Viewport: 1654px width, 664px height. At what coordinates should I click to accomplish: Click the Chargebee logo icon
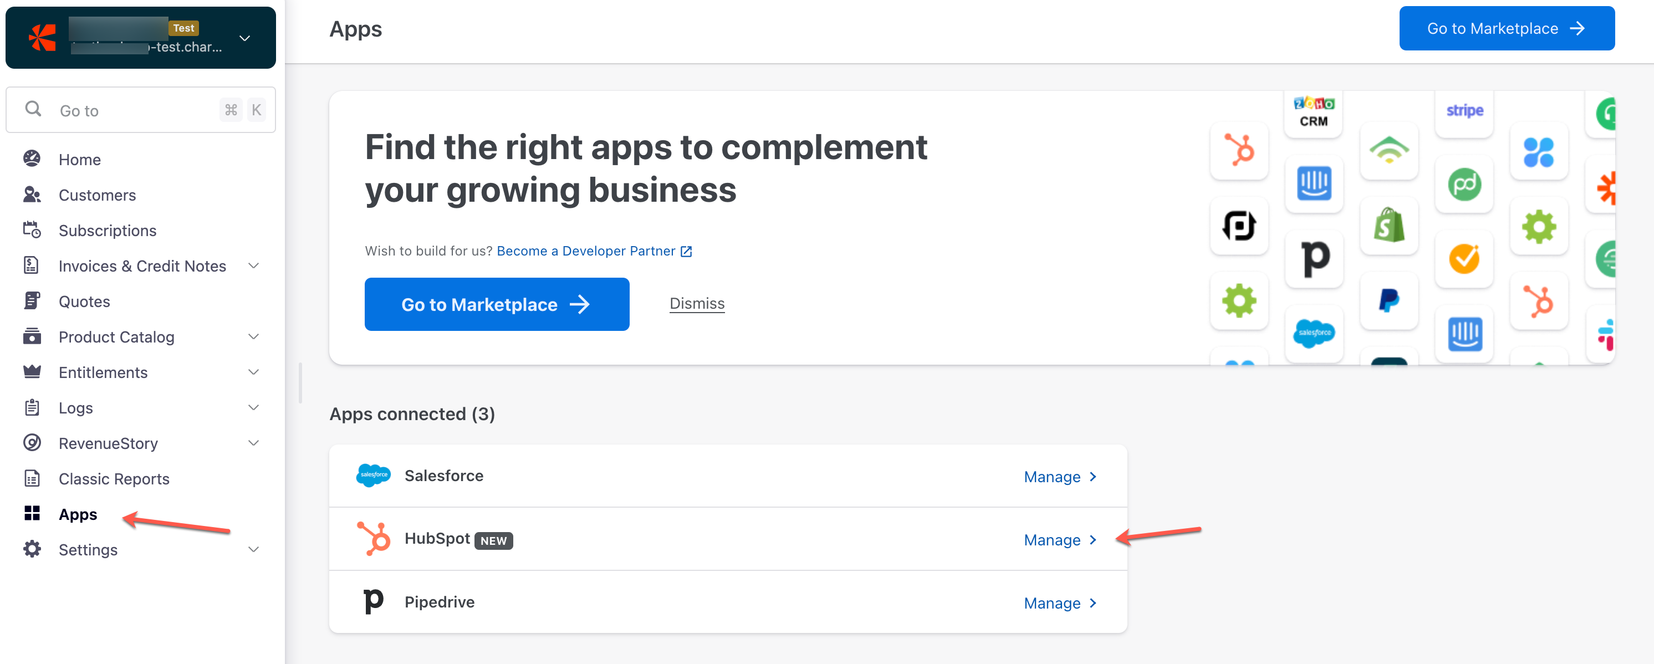click(x=42, y=38)
